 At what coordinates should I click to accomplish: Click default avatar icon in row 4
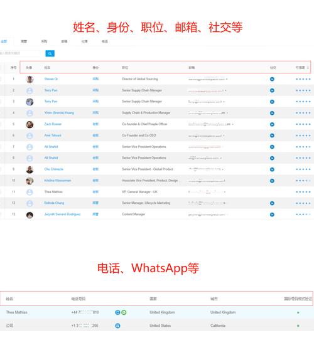click(30, 113)
